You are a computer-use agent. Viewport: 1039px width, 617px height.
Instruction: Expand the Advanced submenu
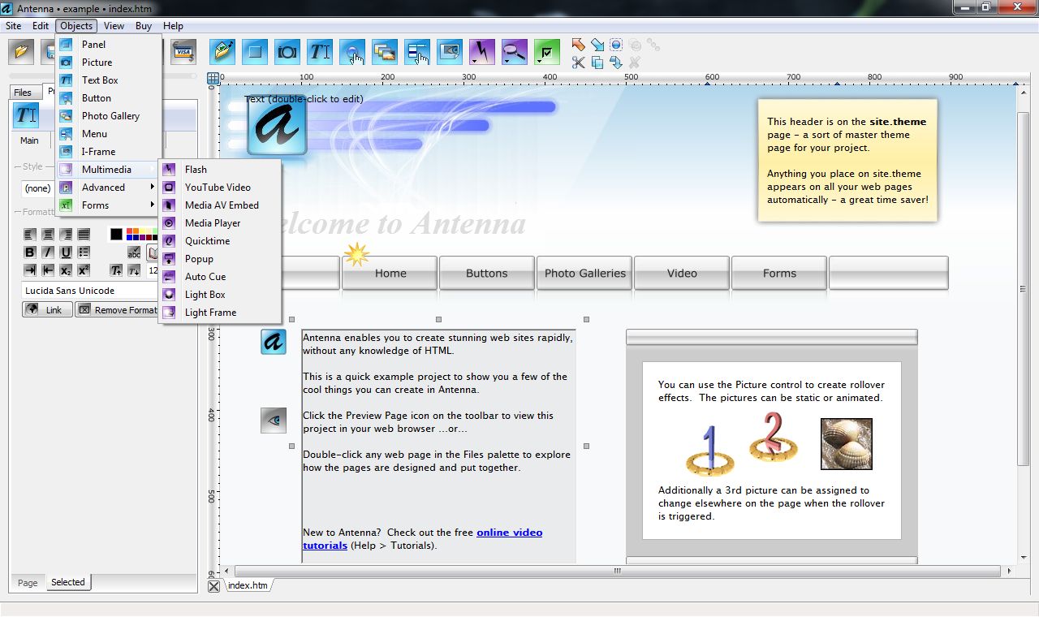[108, 188]
